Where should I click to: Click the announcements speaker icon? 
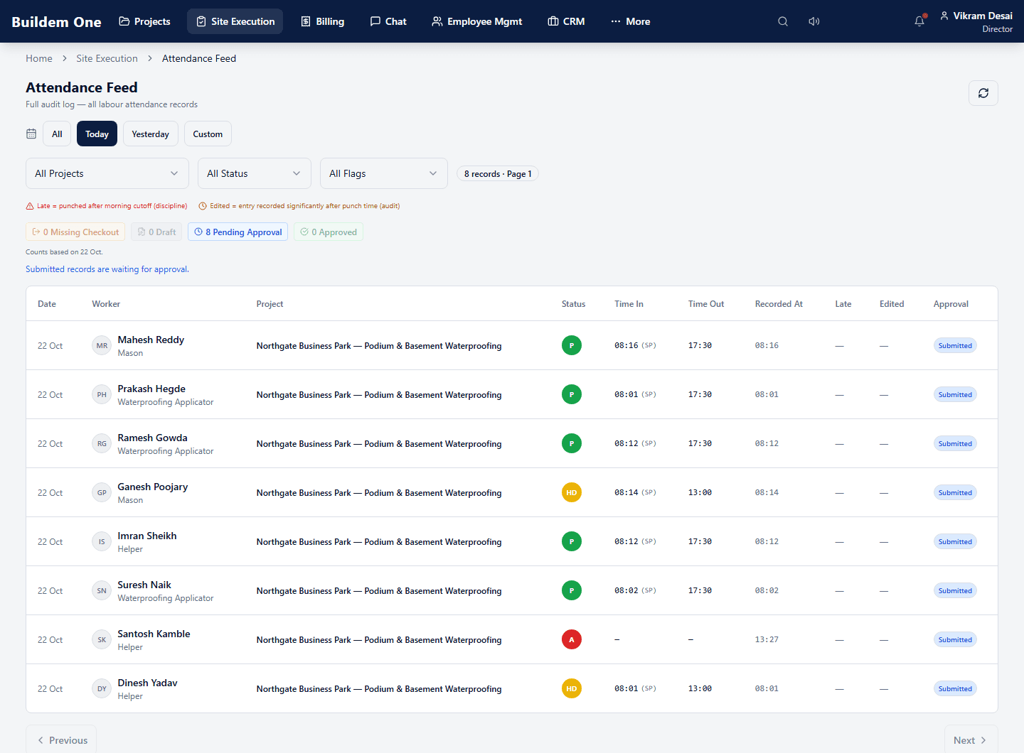tap(814, 21)
